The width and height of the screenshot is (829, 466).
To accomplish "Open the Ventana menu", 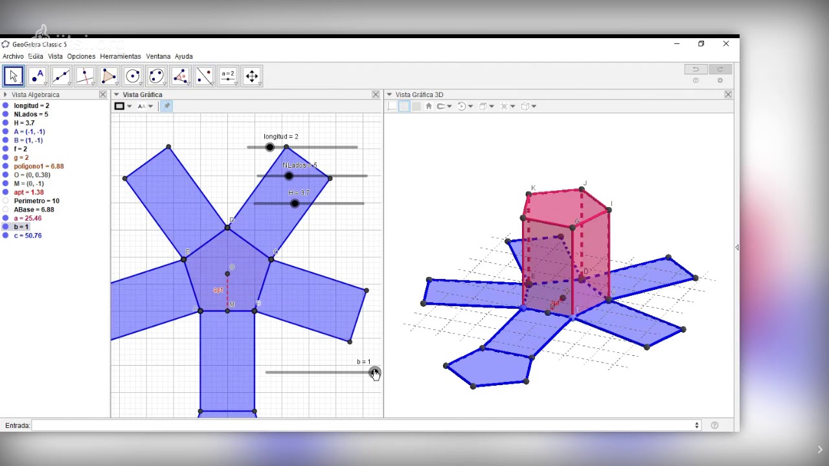I will tap(158, 56).
